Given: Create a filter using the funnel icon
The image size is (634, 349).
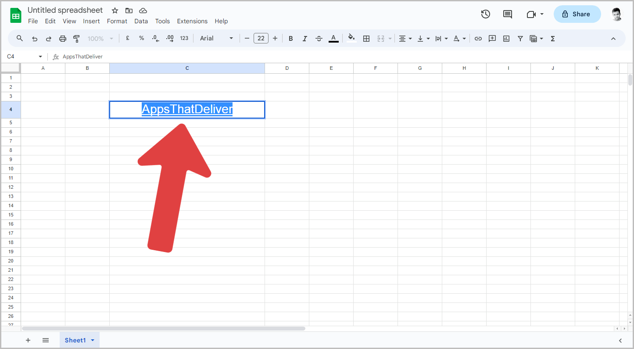Looking at the screenshot, I should click(x=520, y=38).
